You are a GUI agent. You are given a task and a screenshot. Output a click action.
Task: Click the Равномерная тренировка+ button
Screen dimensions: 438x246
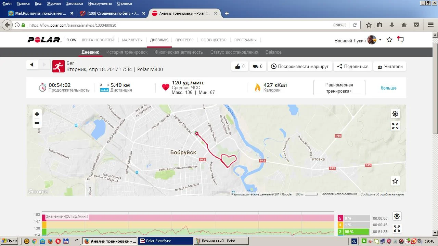click(x=339, y=88)
